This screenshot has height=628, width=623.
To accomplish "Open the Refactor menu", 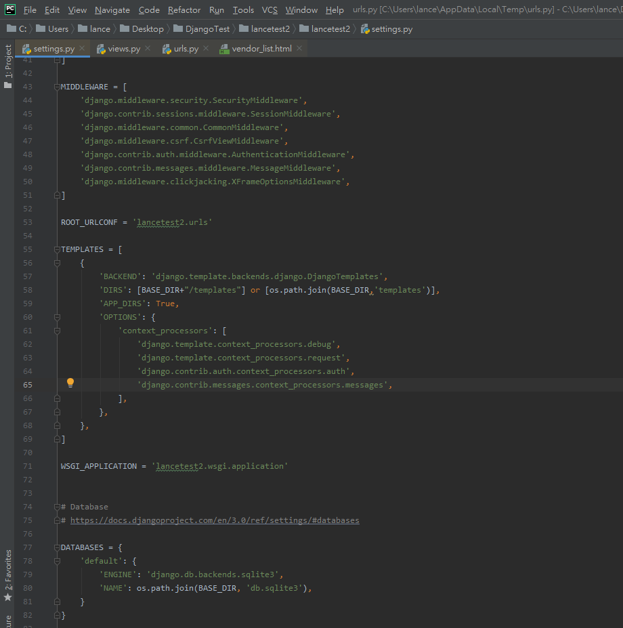I will tap(184, 10).
